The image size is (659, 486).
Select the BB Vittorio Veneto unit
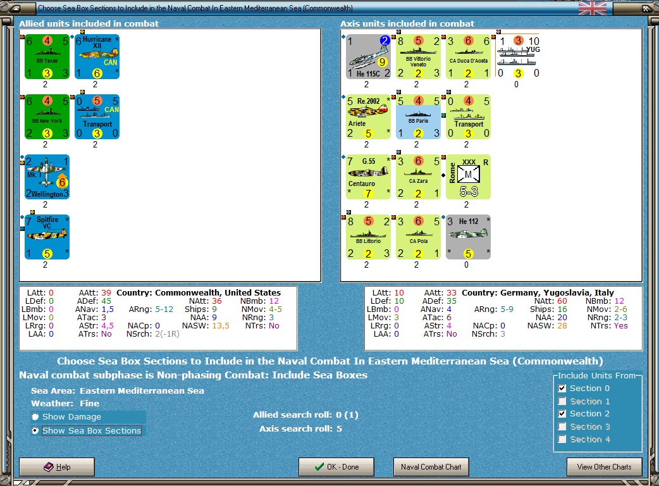(418, 57)
